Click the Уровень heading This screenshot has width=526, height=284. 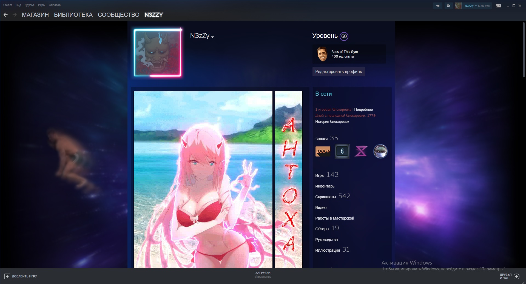(325, 36)
